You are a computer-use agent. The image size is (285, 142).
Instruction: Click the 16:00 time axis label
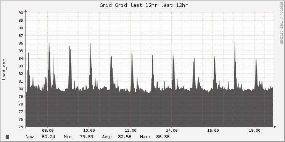pos(213,131)
